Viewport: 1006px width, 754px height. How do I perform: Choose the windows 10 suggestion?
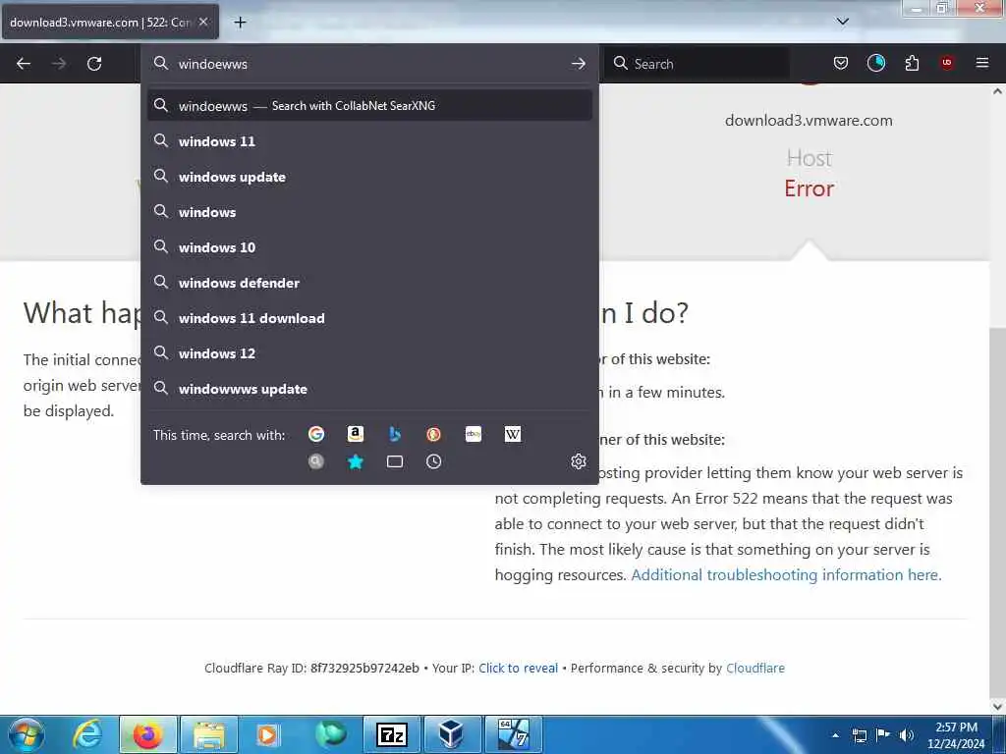coord(369,246)
